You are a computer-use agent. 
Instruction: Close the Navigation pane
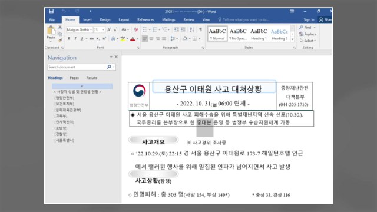116,57
